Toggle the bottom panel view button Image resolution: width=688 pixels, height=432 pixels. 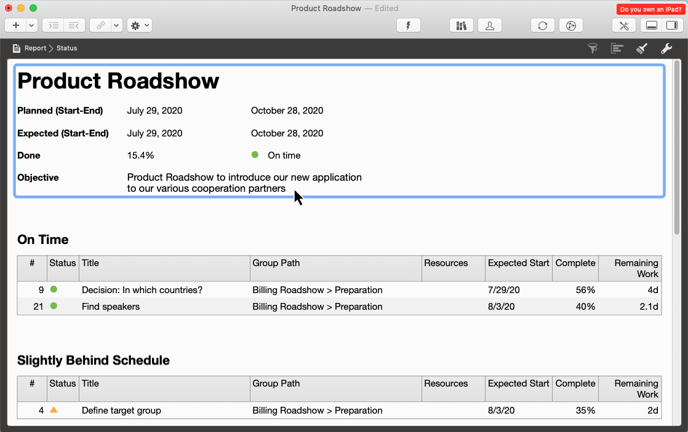(x=651, y=25)
